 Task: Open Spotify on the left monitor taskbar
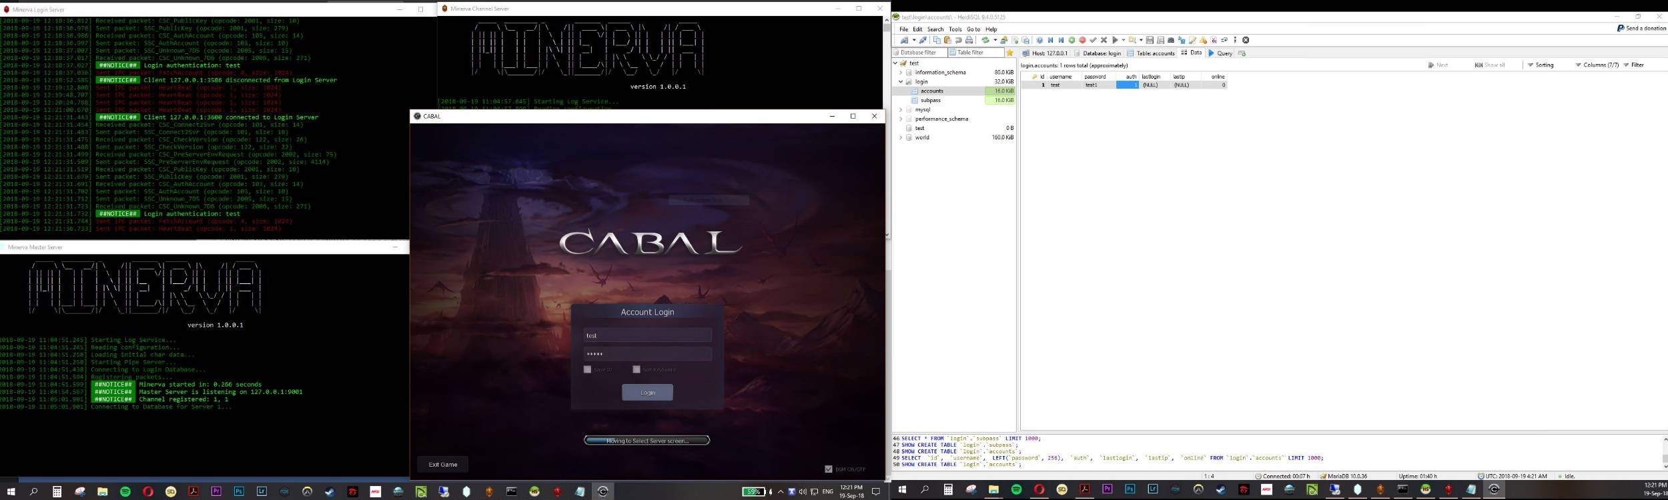pos(125,491)
